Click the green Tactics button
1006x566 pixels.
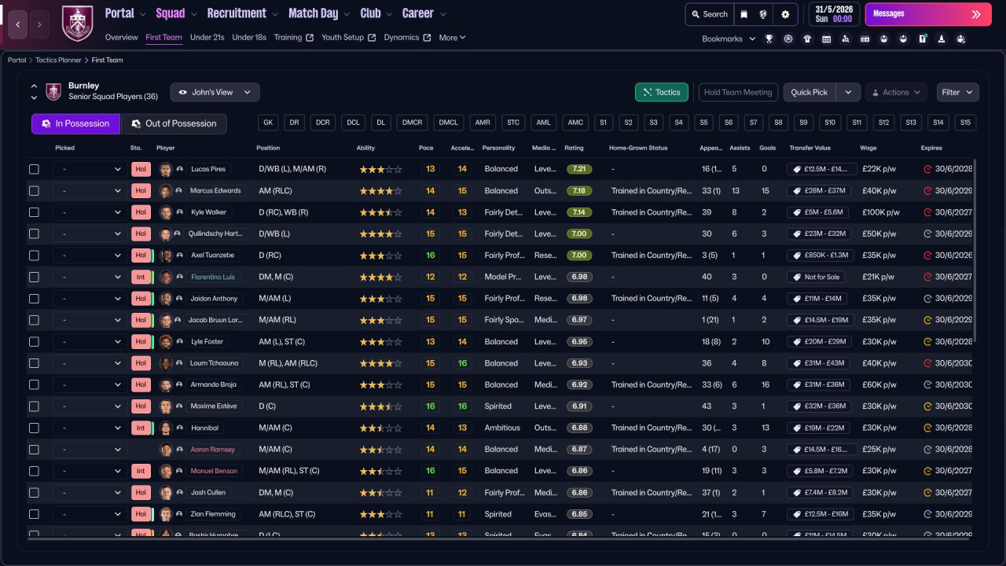point(662,92)
